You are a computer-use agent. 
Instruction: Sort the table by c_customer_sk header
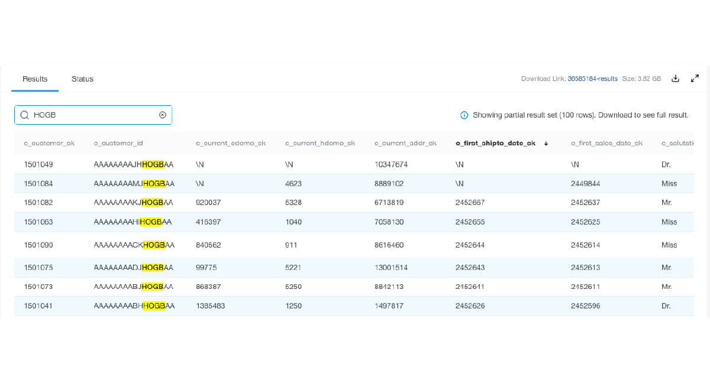pyautogui.click(x=49, y=143)
